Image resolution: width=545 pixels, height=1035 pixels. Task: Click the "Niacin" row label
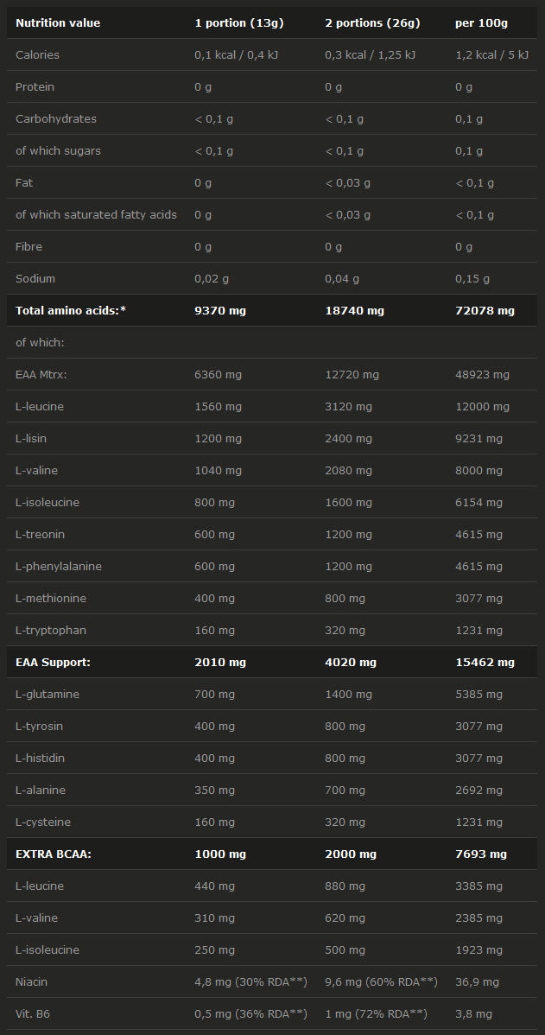31,981
